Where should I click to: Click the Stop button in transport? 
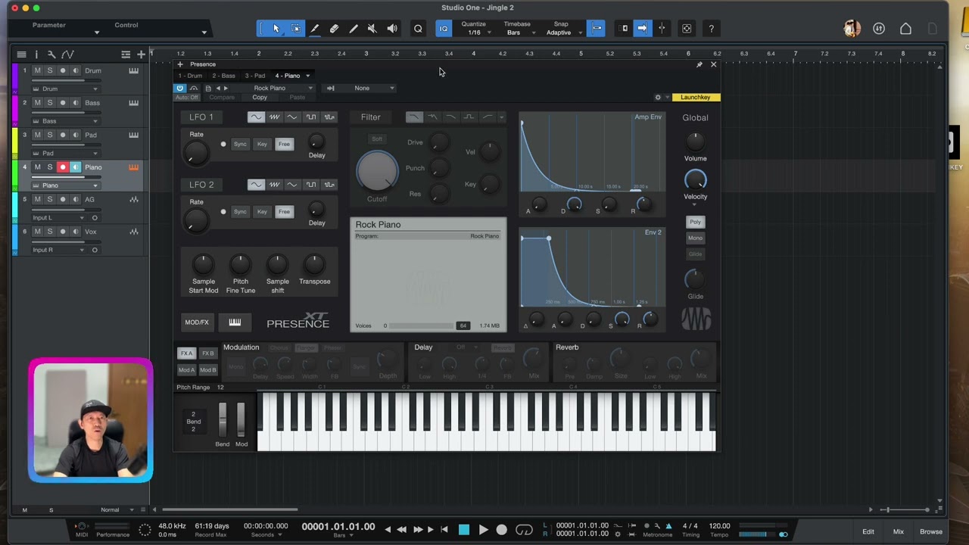(x=464, y=530)
